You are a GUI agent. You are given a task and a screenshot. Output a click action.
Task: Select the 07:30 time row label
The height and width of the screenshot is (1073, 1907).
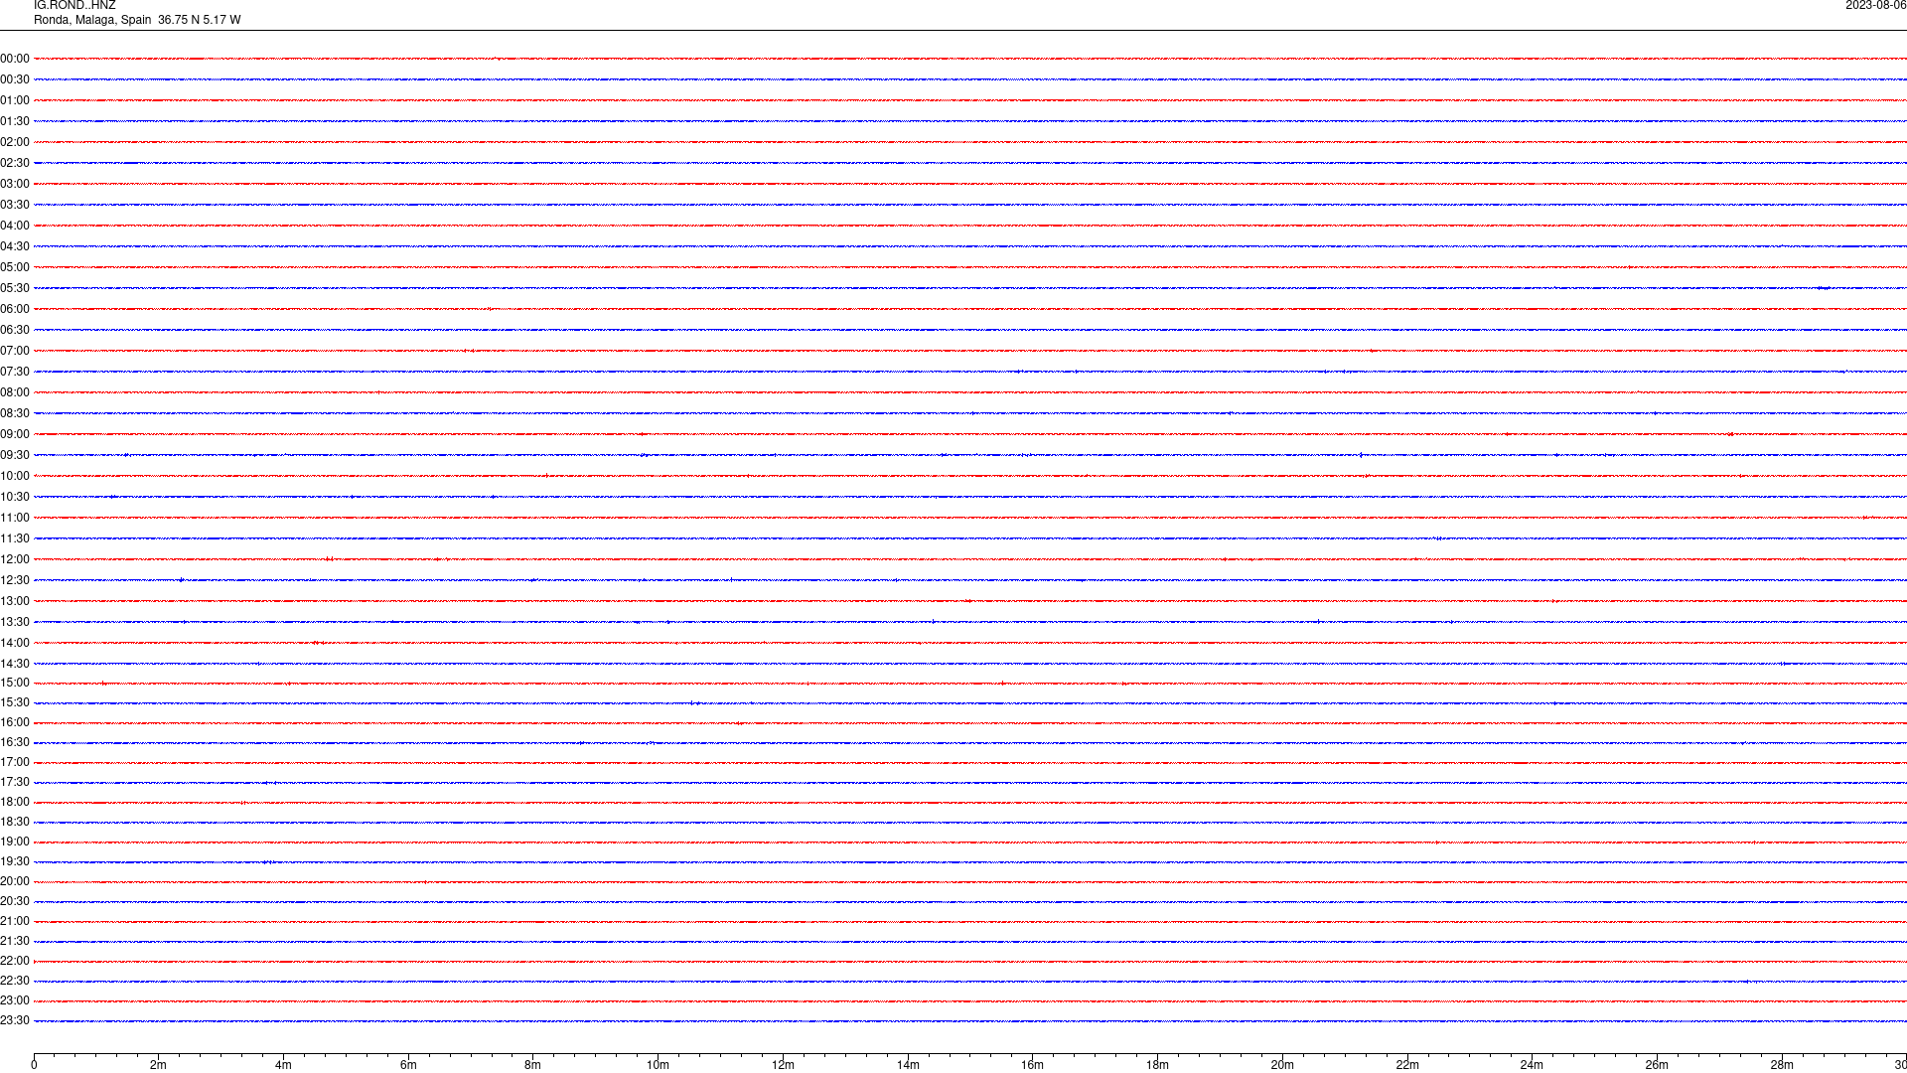15,372
